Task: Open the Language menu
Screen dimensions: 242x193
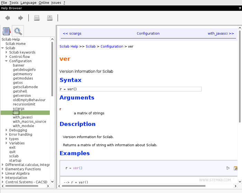Action: [28, 3]
